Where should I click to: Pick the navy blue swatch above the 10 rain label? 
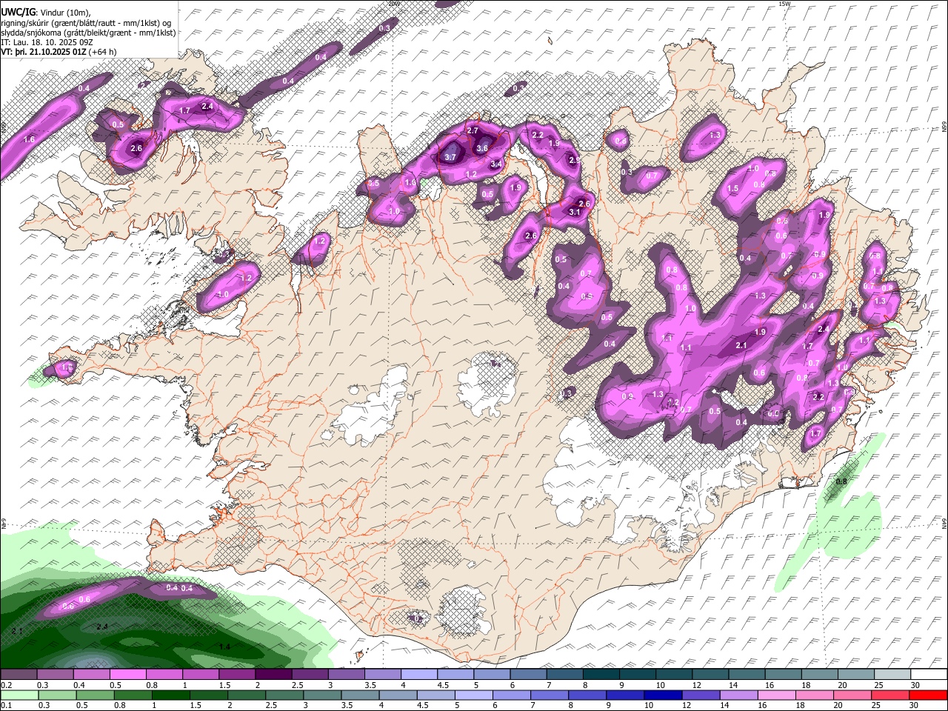click(662, 695)
